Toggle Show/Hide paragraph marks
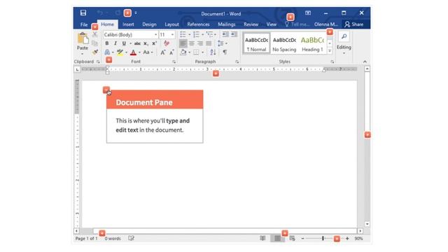The width and height of the screenshot is (448, 252). [225, 52]
